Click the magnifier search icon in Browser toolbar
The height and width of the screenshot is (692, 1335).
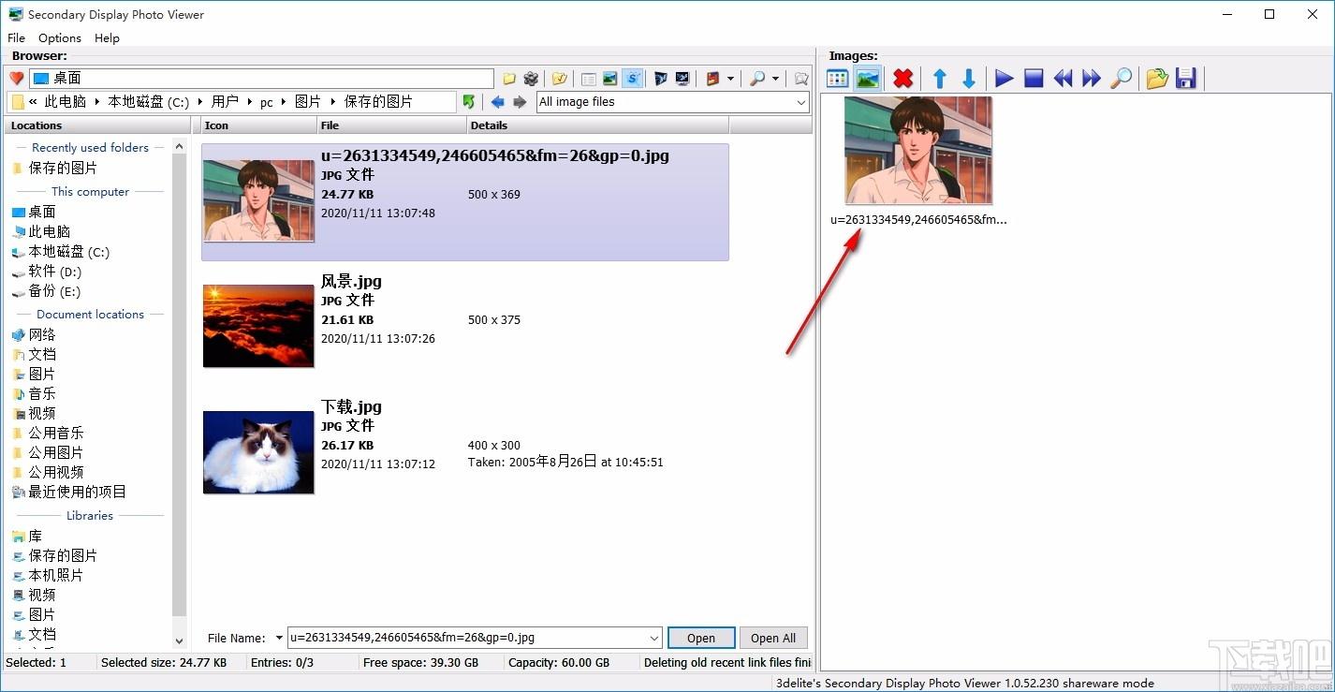tap(757, 79)
